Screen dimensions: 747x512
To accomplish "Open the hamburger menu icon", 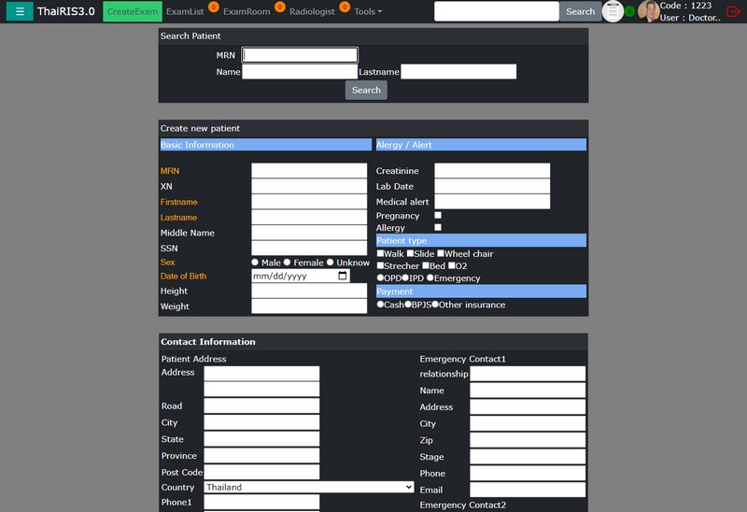I will pyautogui.click(x=21, y=12).
